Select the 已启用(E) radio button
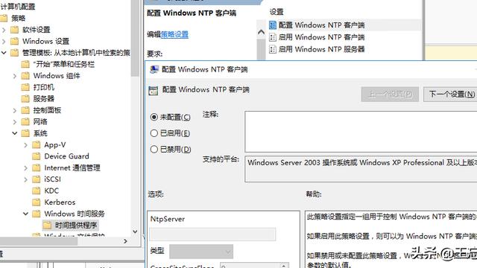 (154, 133)
